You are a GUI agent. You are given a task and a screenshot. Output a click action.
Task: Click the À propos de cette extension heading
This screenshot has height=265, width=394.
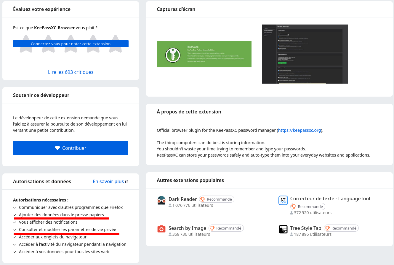[189, 112]
